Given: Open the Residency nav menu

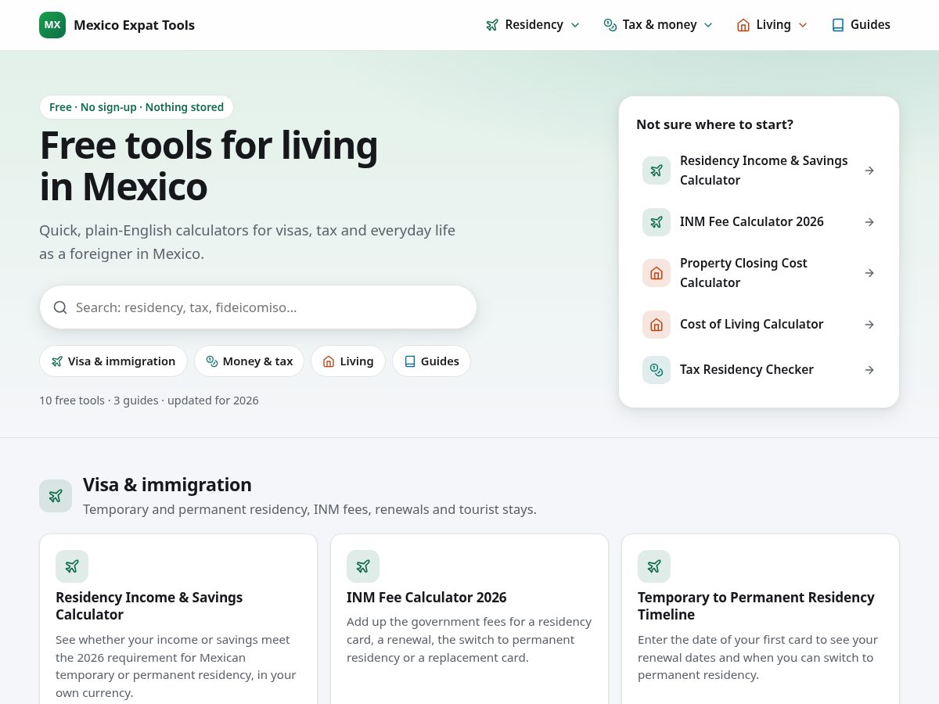Looking at the screenshot, I should pos(533,25).
